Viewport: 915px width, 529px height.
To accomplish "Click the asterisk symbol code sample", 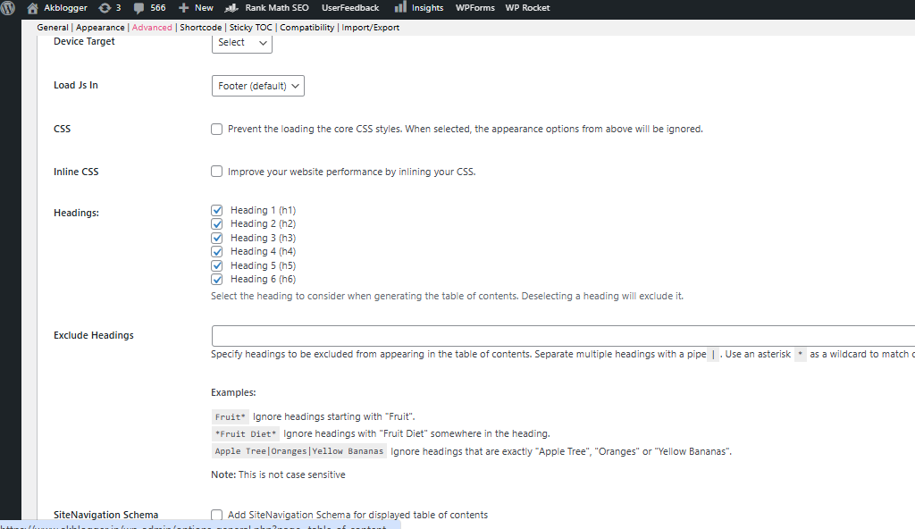I will pyautogui.click(x=800, y=355).
